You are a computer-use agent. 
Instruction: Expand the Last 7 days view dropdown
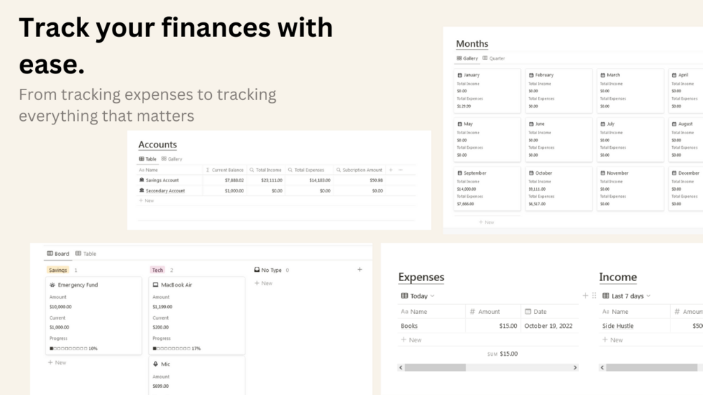click(648, 296)
